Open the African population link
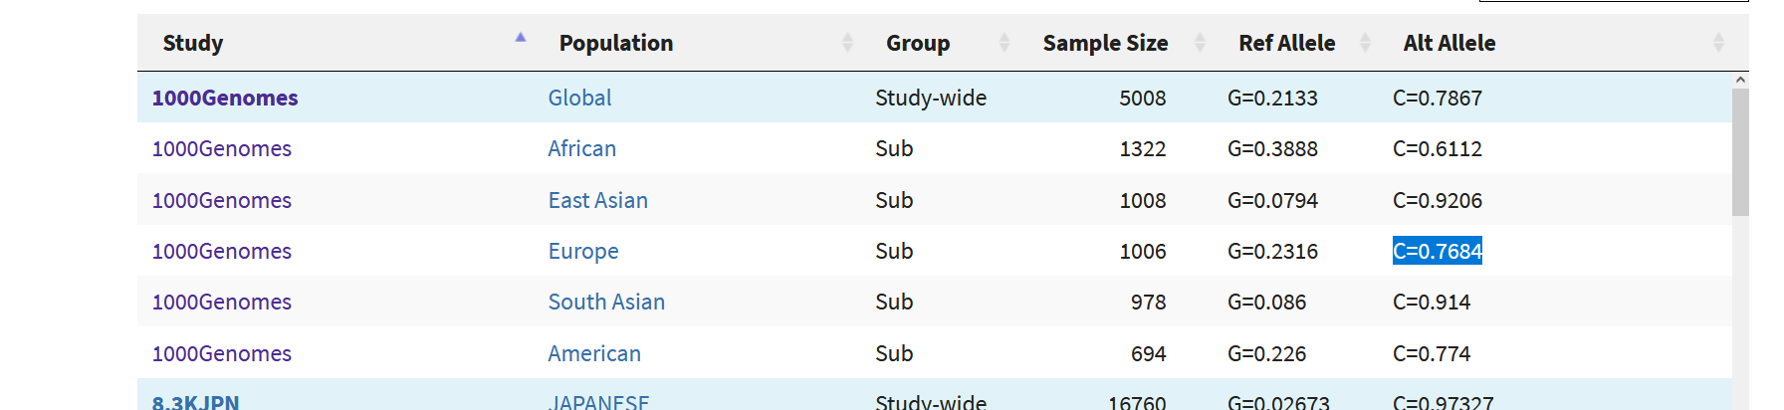The height and width of the screenshot is (410, 1784). tap(581, 148)
